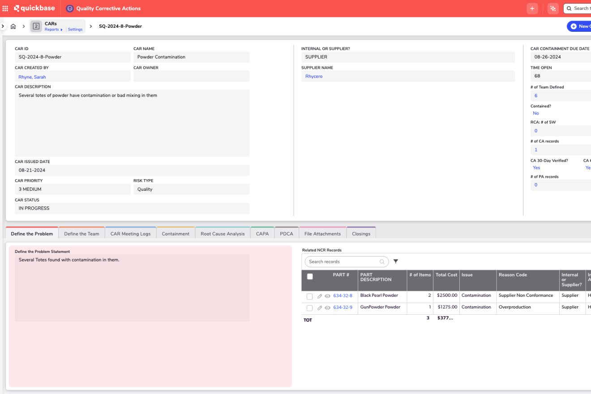Select the checkbox for GunPowder Powder row
Viewport: 591px width, 394px height.
pyautogui.click(x=309, y=308)
